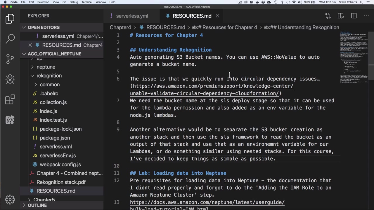Split the editor to the right
Screen dimensions: 374x210
tap(354, 16)
